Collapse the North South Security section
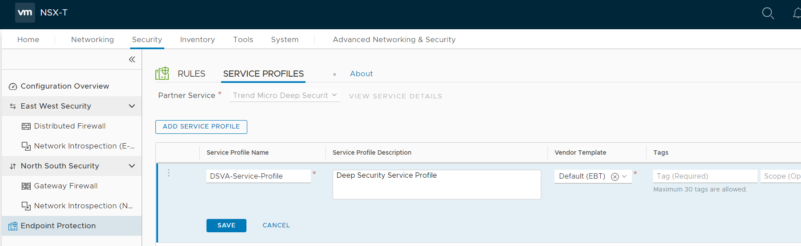 (131, 166)
